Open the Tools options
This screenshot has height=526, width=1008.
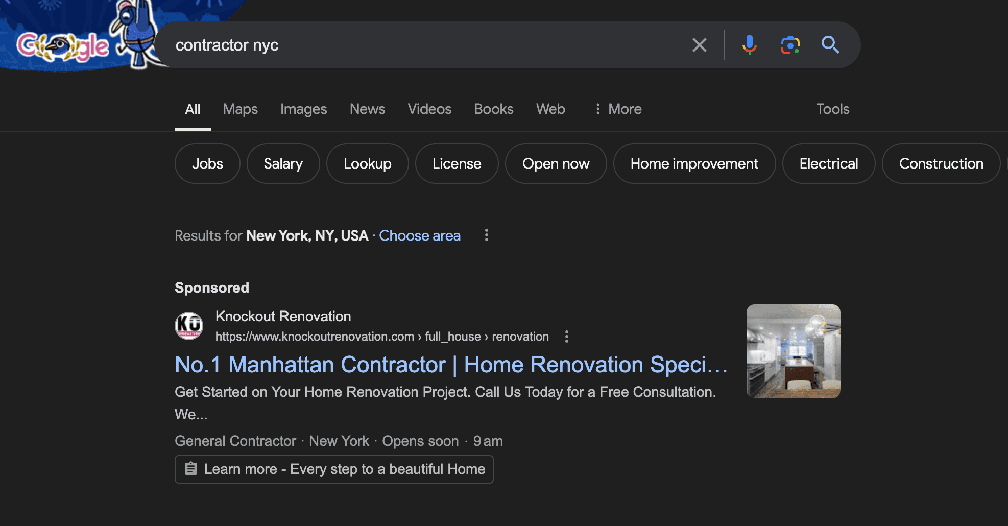coord(832,109)
